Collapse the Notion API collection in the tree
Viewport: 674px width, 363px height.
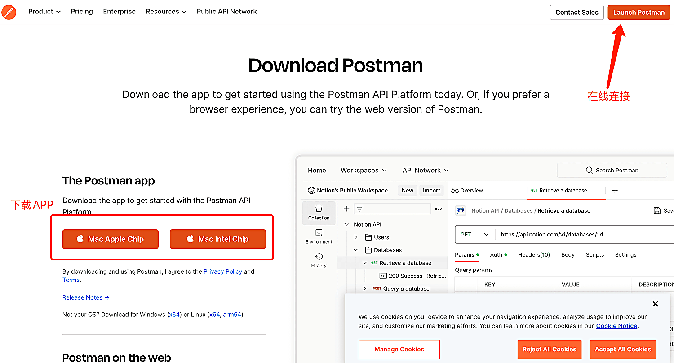pos(346,224)
